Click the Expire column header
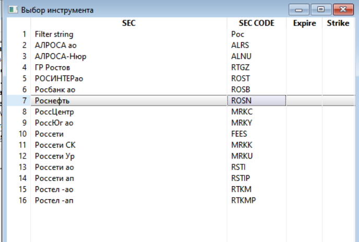359x242 pixels. pos(304,23)
